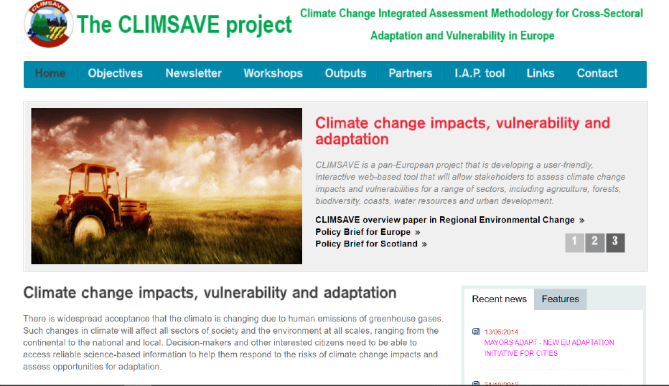Click the tractor field banner image
The image size is (669, 386).
(x=167, y=186)
